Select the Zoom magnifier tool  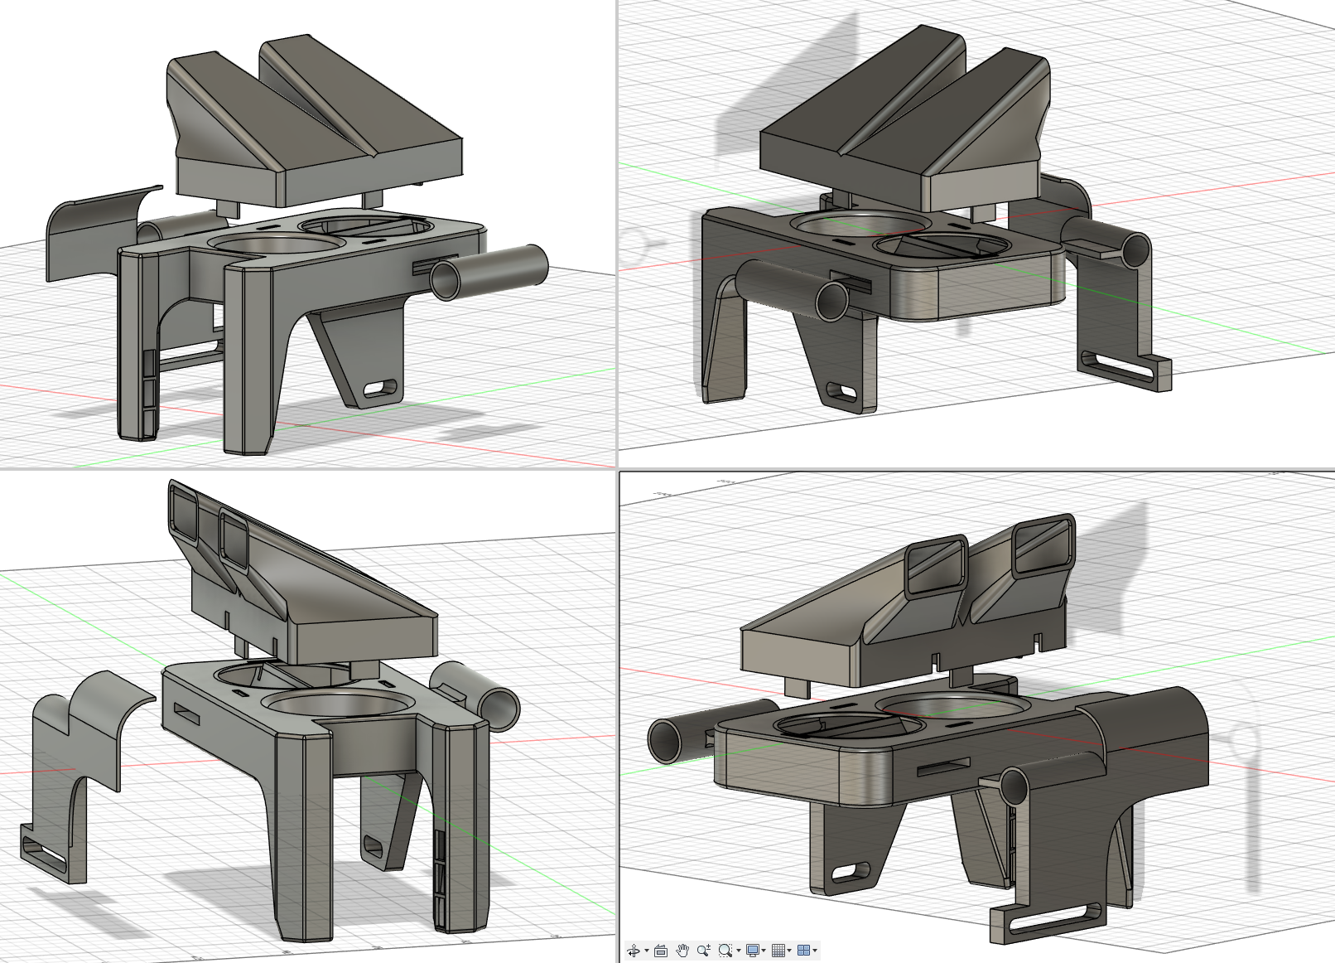click(x=704, y=951)
